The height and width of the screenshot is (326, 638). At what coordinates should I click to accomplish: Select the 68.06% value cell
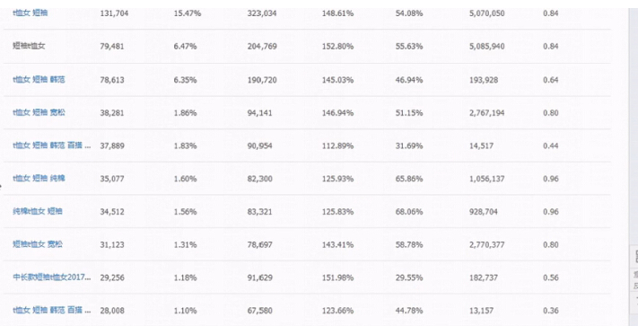pyautogui.click(x=409, y=212)
